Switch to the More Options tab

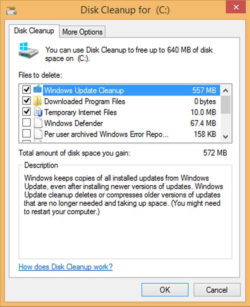point(82,32)
